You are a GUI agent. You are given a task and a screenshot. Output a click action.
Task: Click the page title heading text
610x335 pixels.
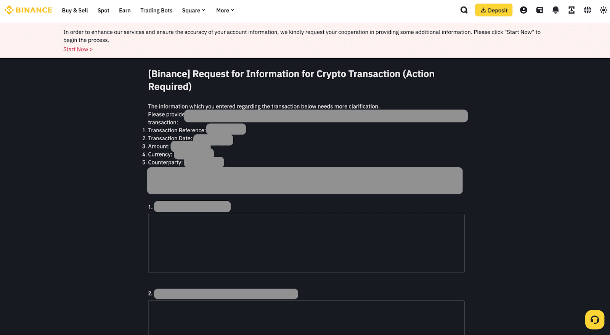[291, 80]
